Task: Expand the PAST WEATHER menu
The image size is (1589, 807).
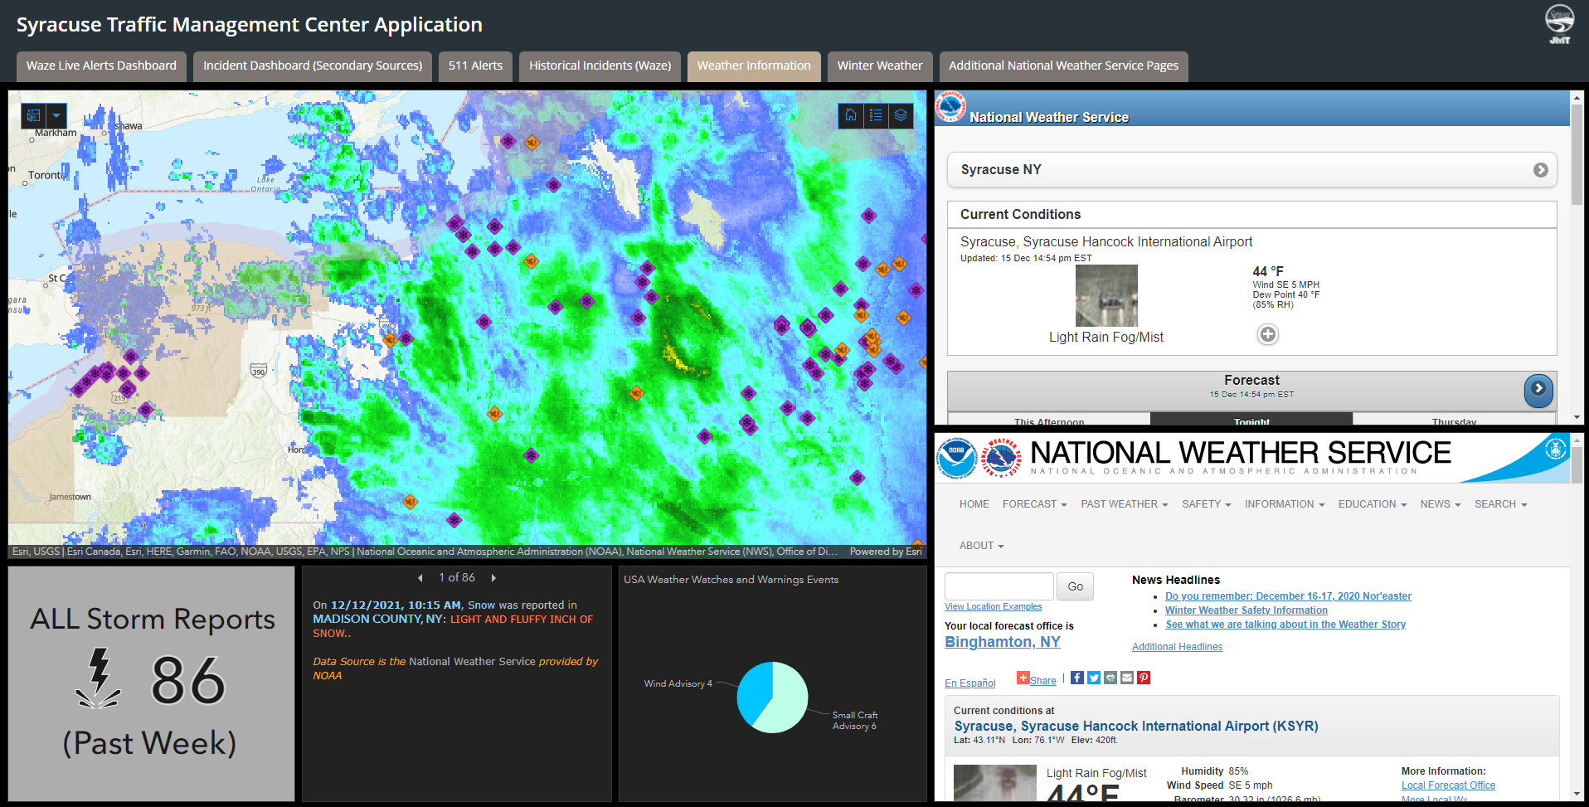Action: 1125,504
